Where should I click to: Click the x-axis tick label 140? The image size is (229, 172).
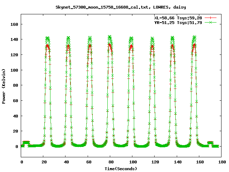(177, 162)
